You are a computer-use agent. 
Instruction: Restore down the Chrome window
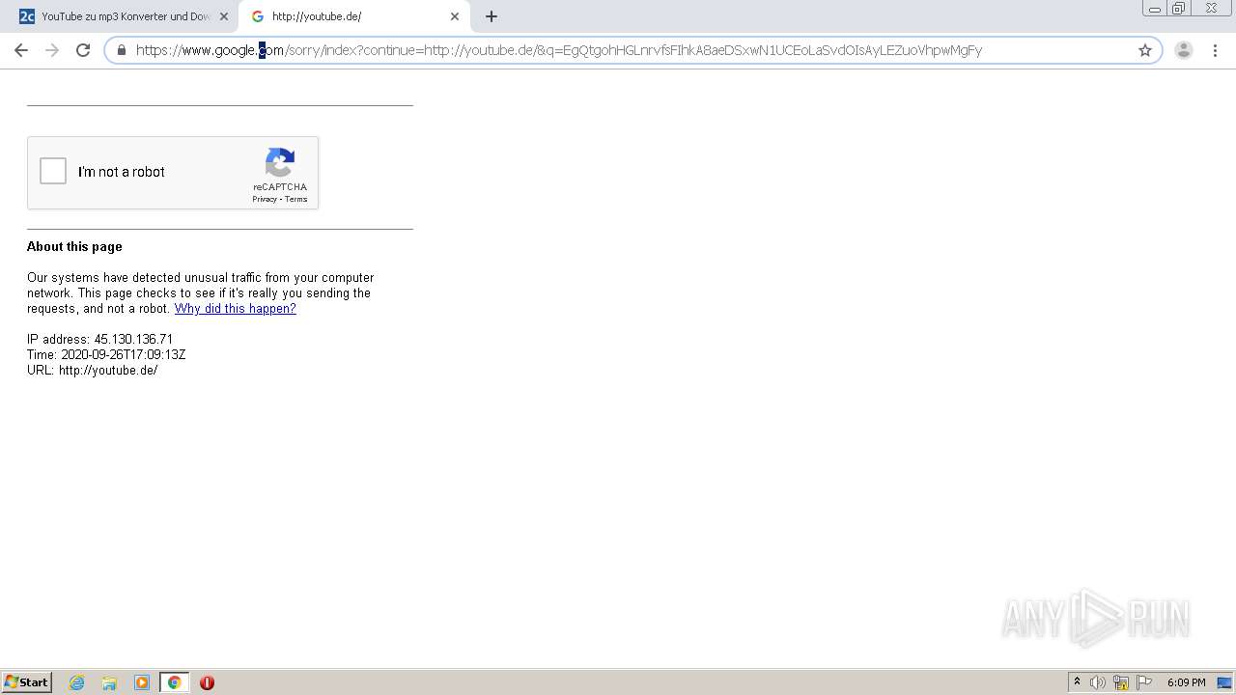1179,9
